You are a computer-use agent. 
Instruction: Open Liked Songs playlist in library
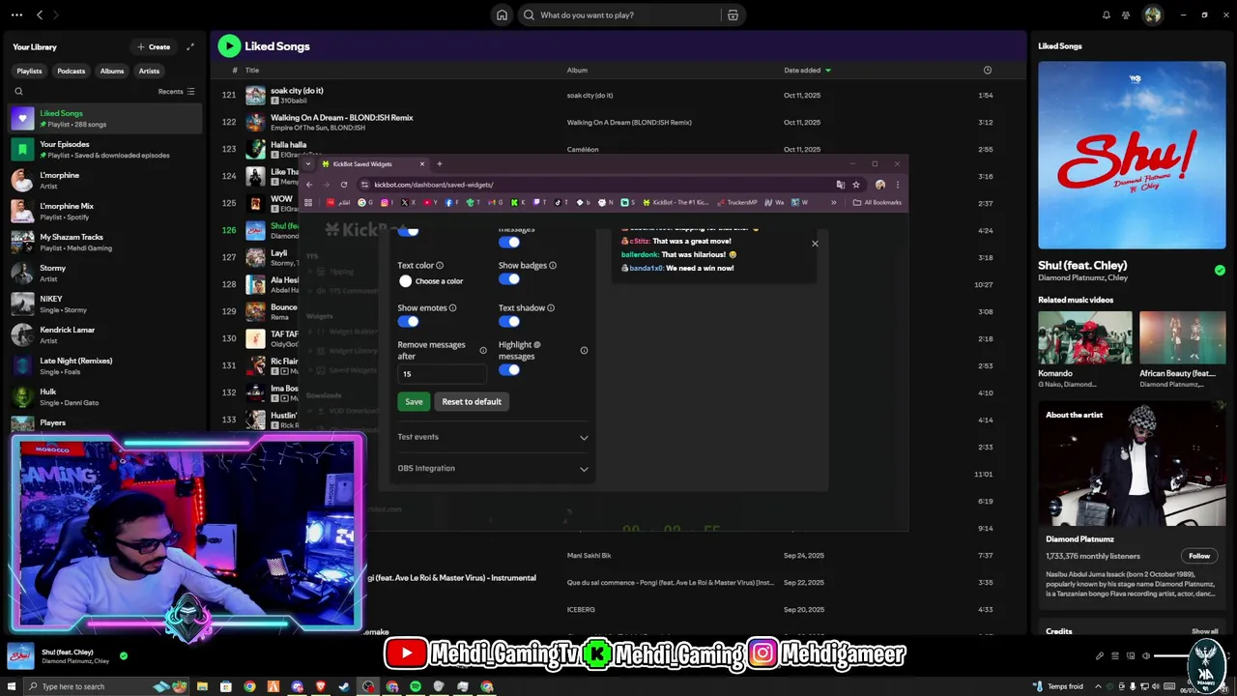[104, 118]
